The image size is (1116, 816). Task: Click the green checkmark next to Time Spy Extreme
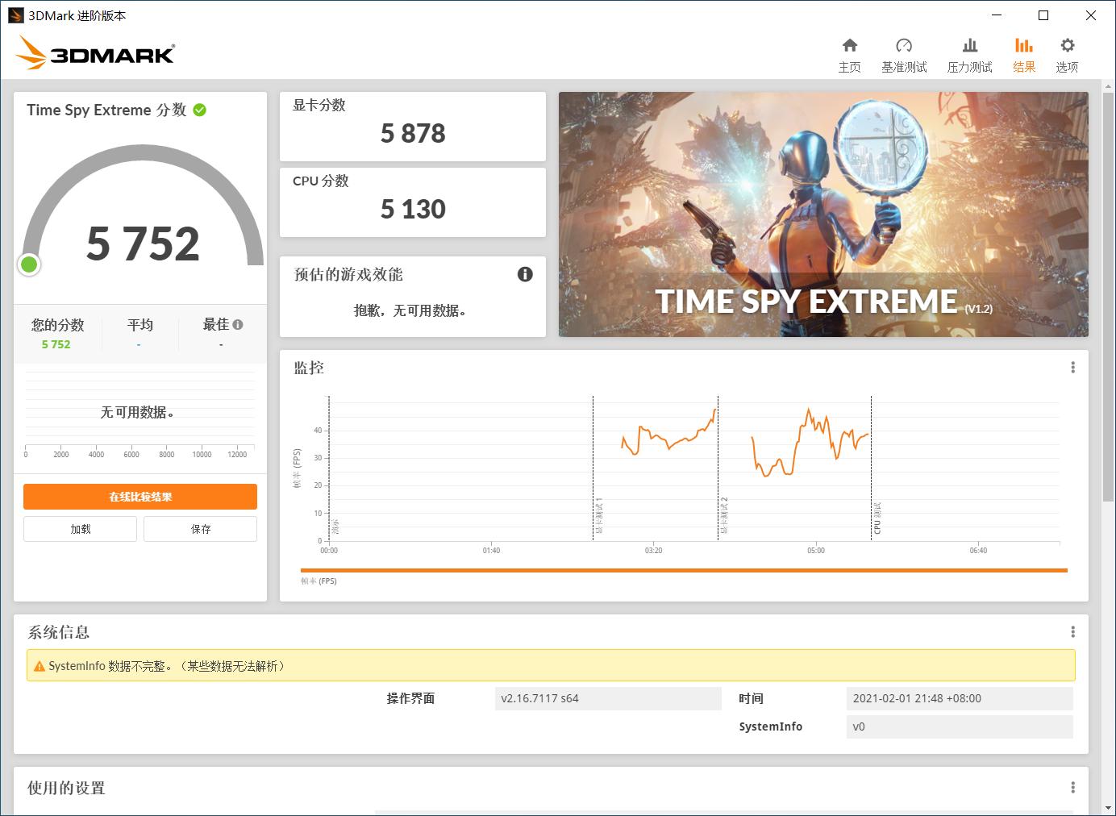pos(200,110)
